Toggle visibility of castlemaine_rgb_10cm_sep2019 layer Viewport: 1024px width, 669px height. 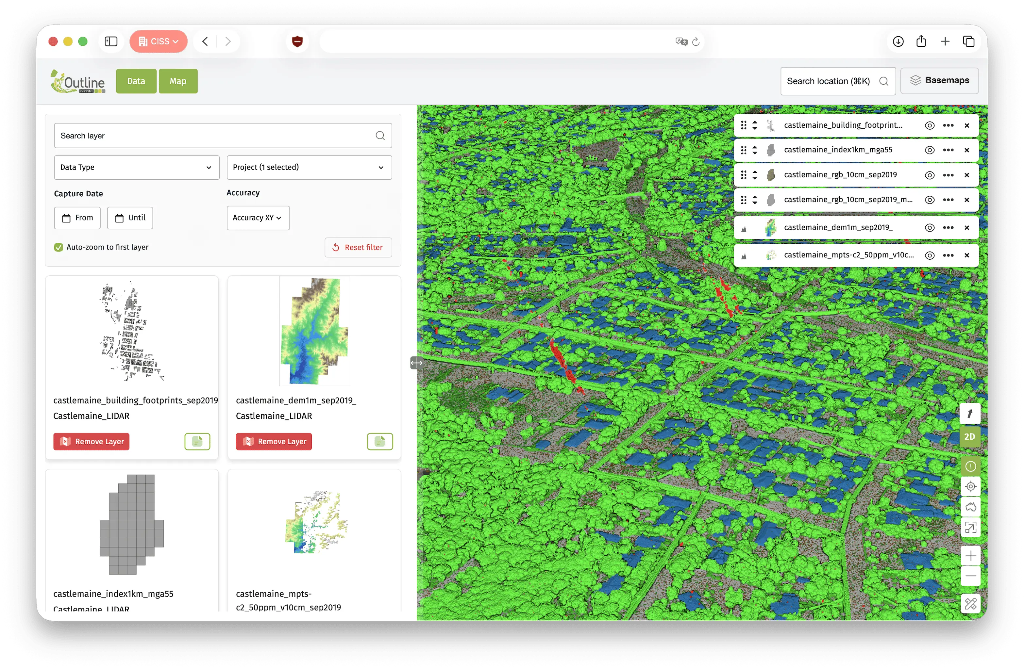pyautogui.click(x=930, y=174)
